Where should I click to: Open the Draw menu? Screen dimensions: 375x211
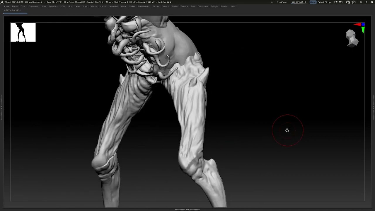pyautogui.click(x=44, y=6)
